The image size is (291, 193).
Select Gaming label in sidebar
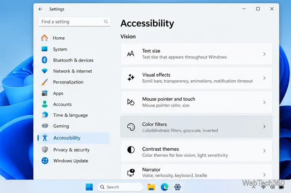point(61,126)
